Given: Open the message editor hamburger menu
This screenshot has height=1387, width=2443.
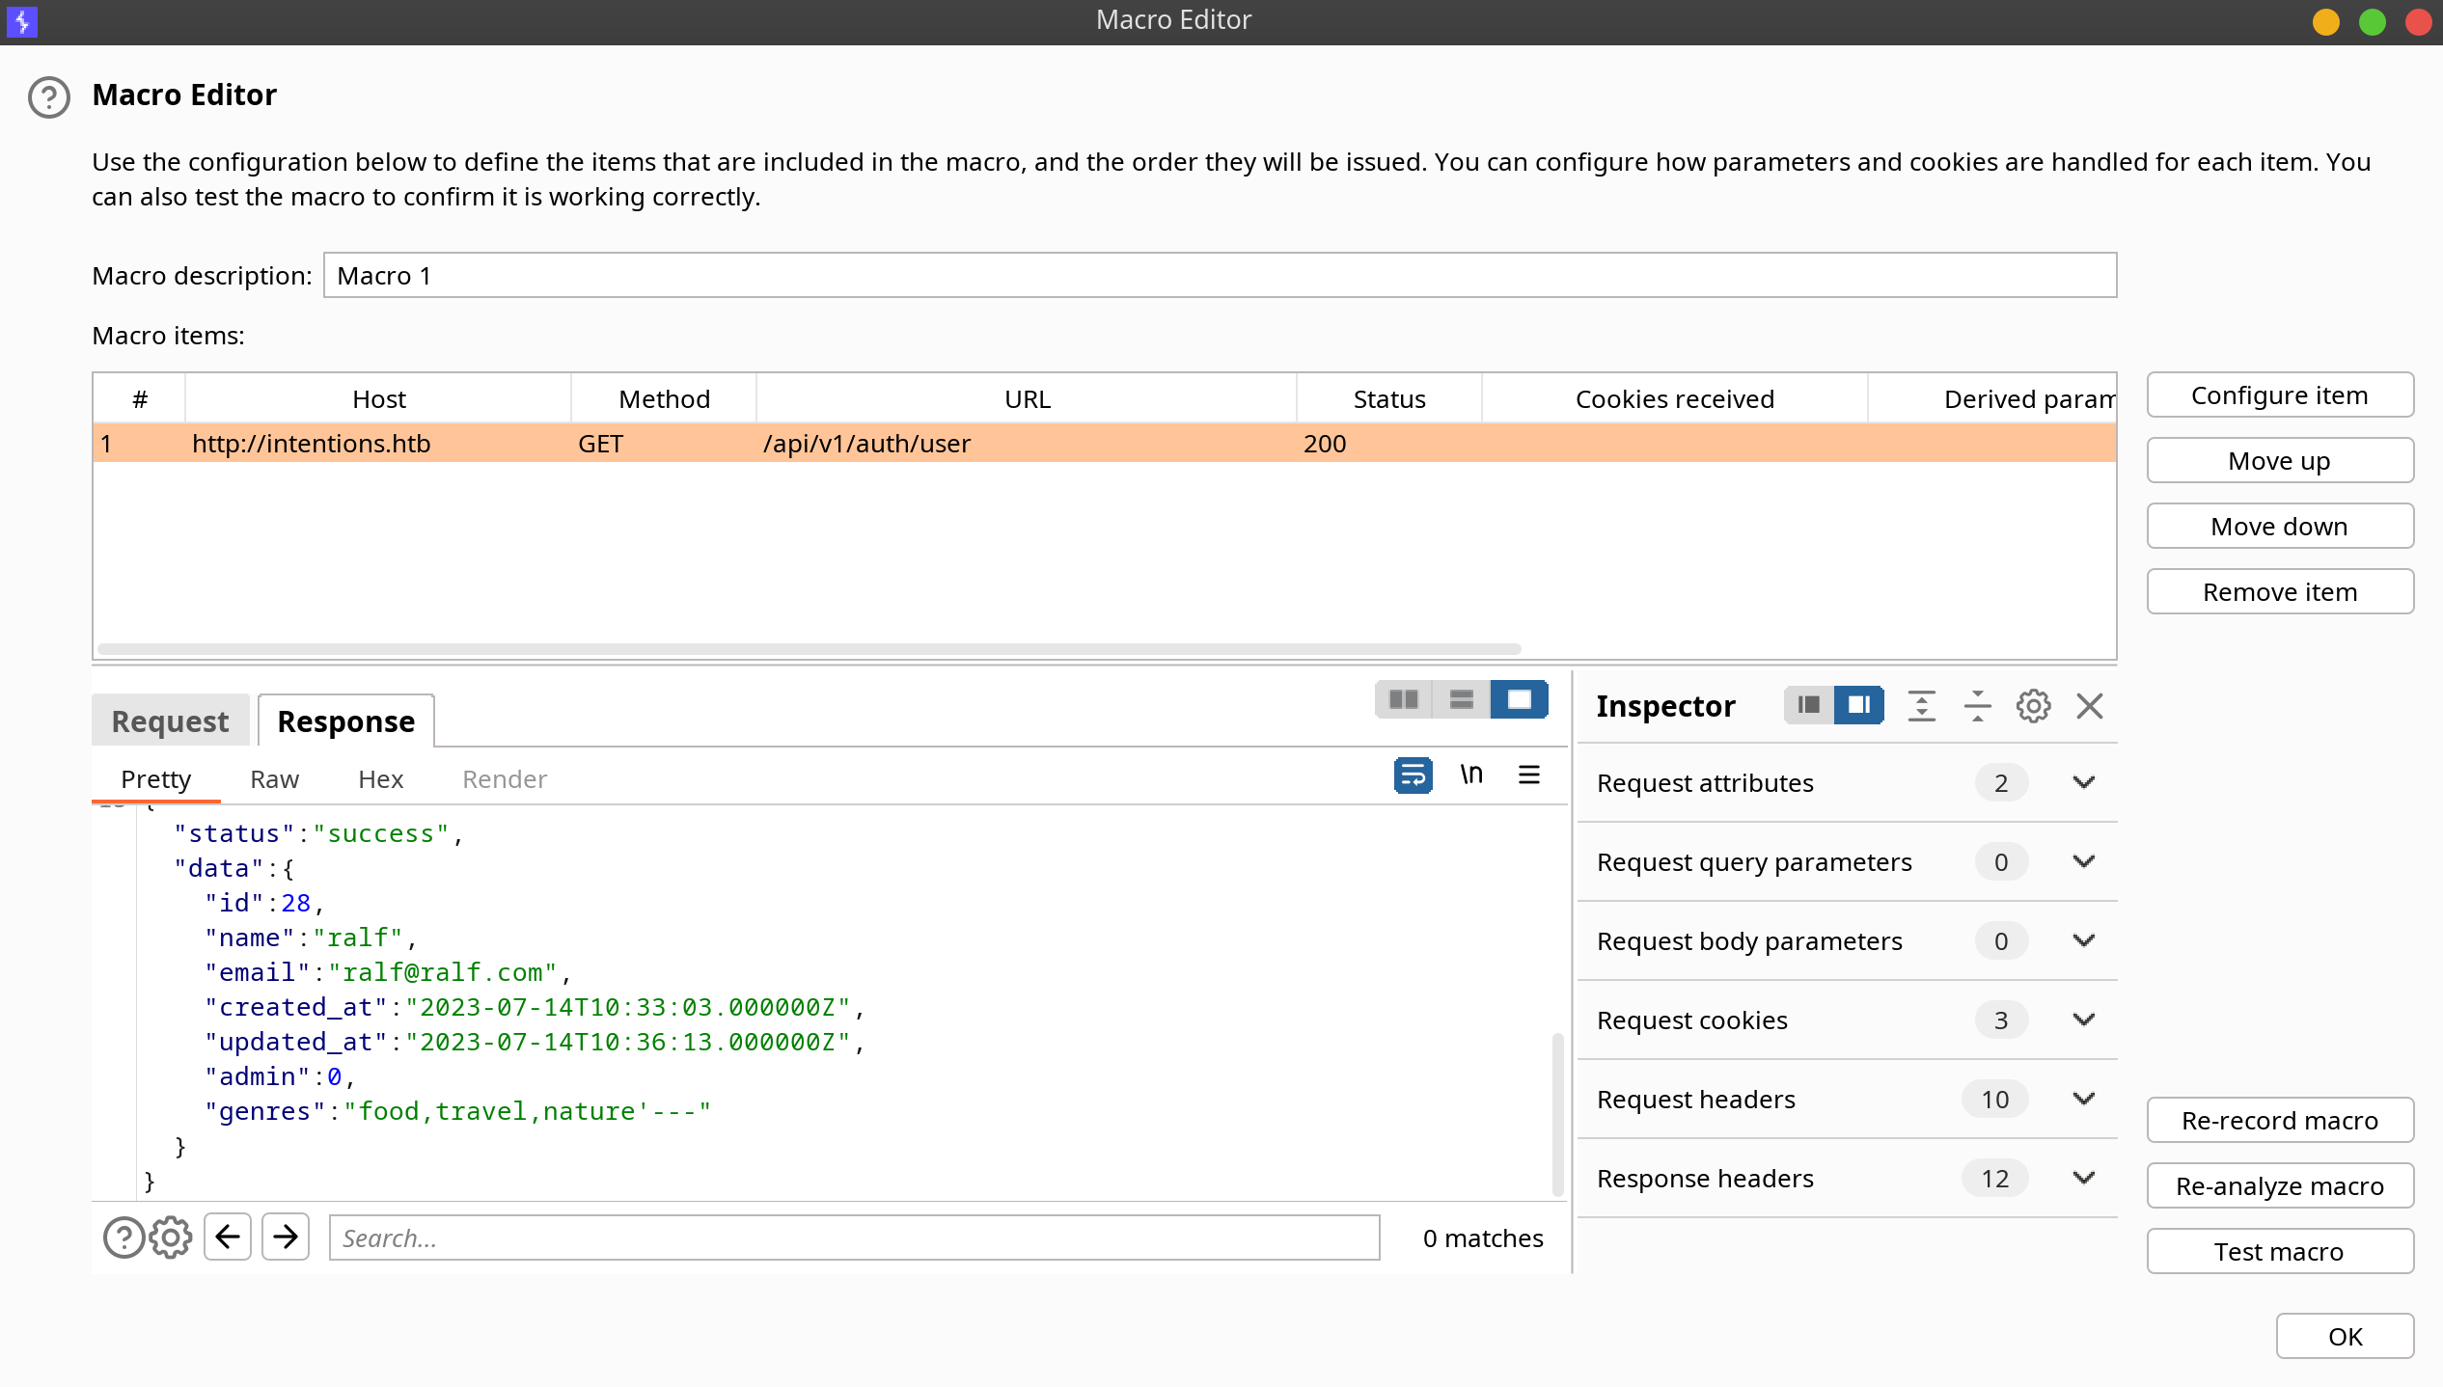Looking at the screenshot, I should (x=1529, y=775).
